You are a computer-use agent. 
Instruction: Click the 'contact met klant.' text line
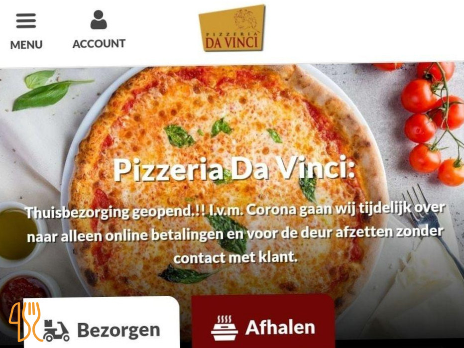235,257
